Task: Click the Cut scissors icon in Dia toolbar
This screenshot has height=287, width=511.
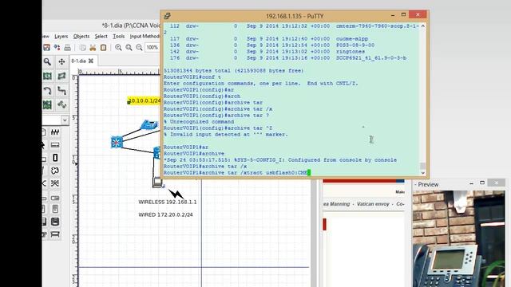Action: click(x=93, y=48)
